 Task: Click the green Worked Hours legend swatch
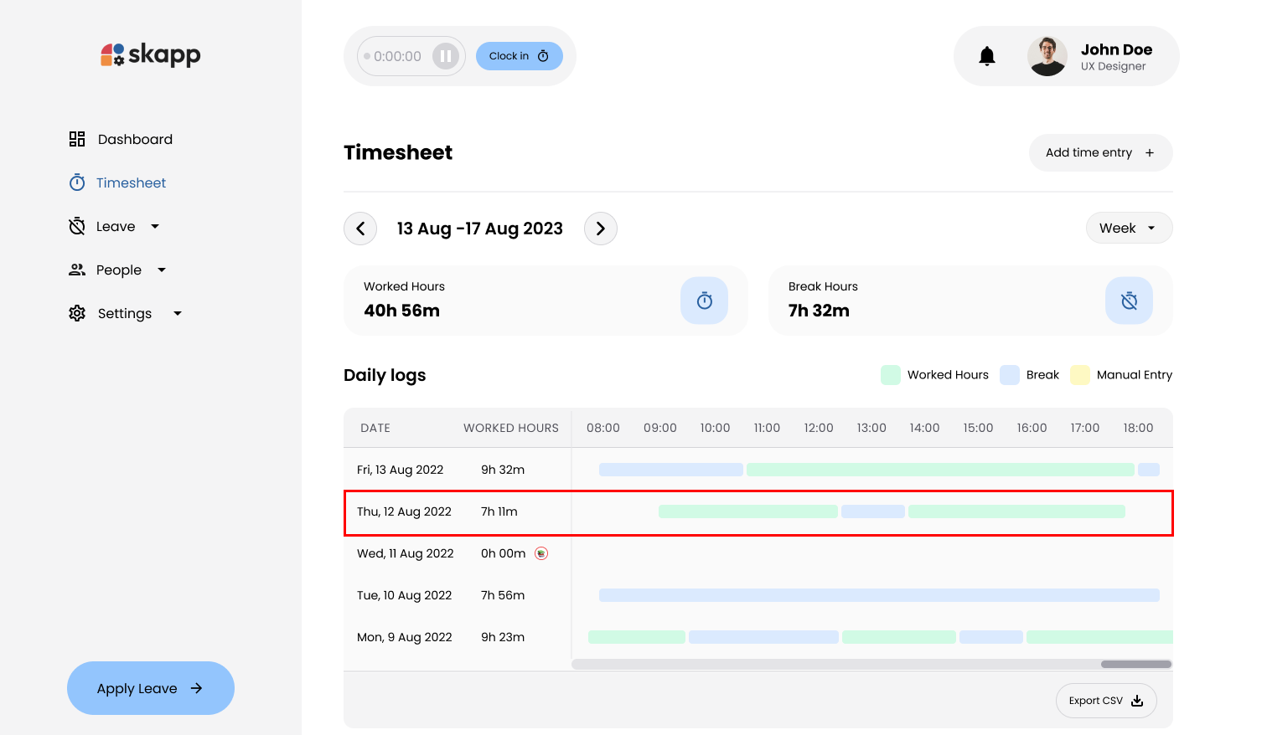890,374
